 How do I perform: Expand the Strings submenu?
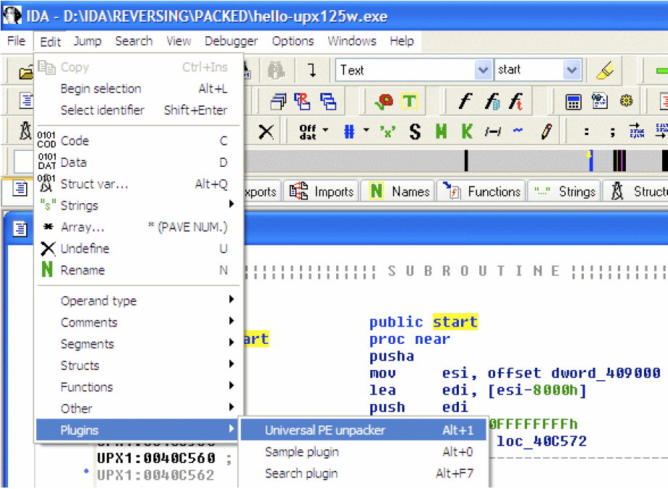pos(139,205)
